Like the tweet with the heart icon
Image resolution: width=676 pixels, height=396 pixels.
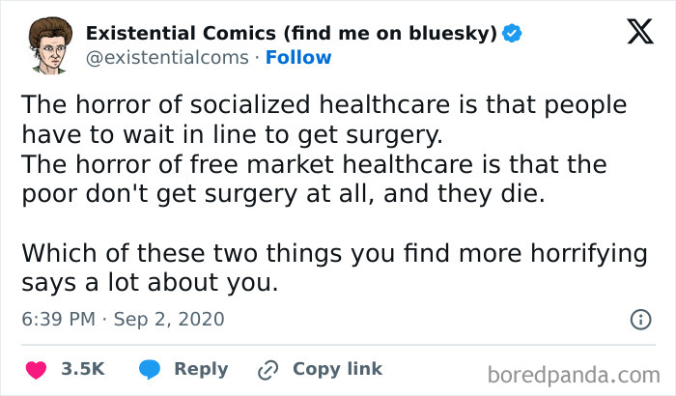click(x=35, y=369)
